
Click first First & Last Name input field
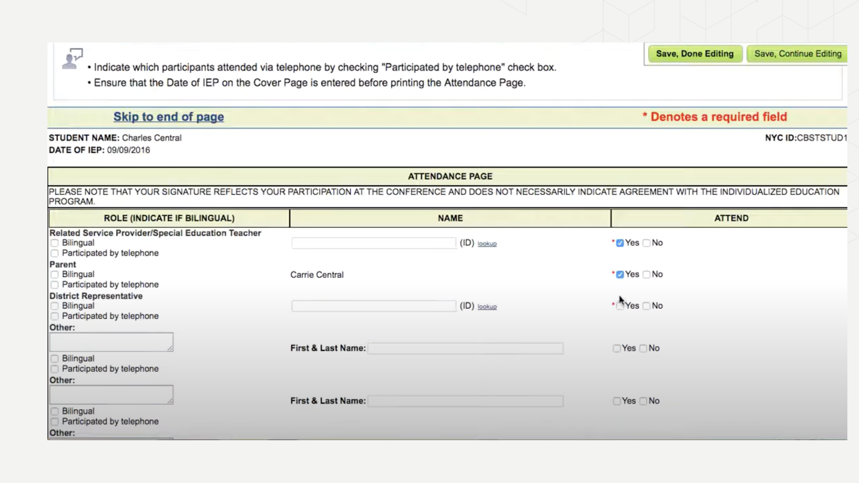[465, 348]
